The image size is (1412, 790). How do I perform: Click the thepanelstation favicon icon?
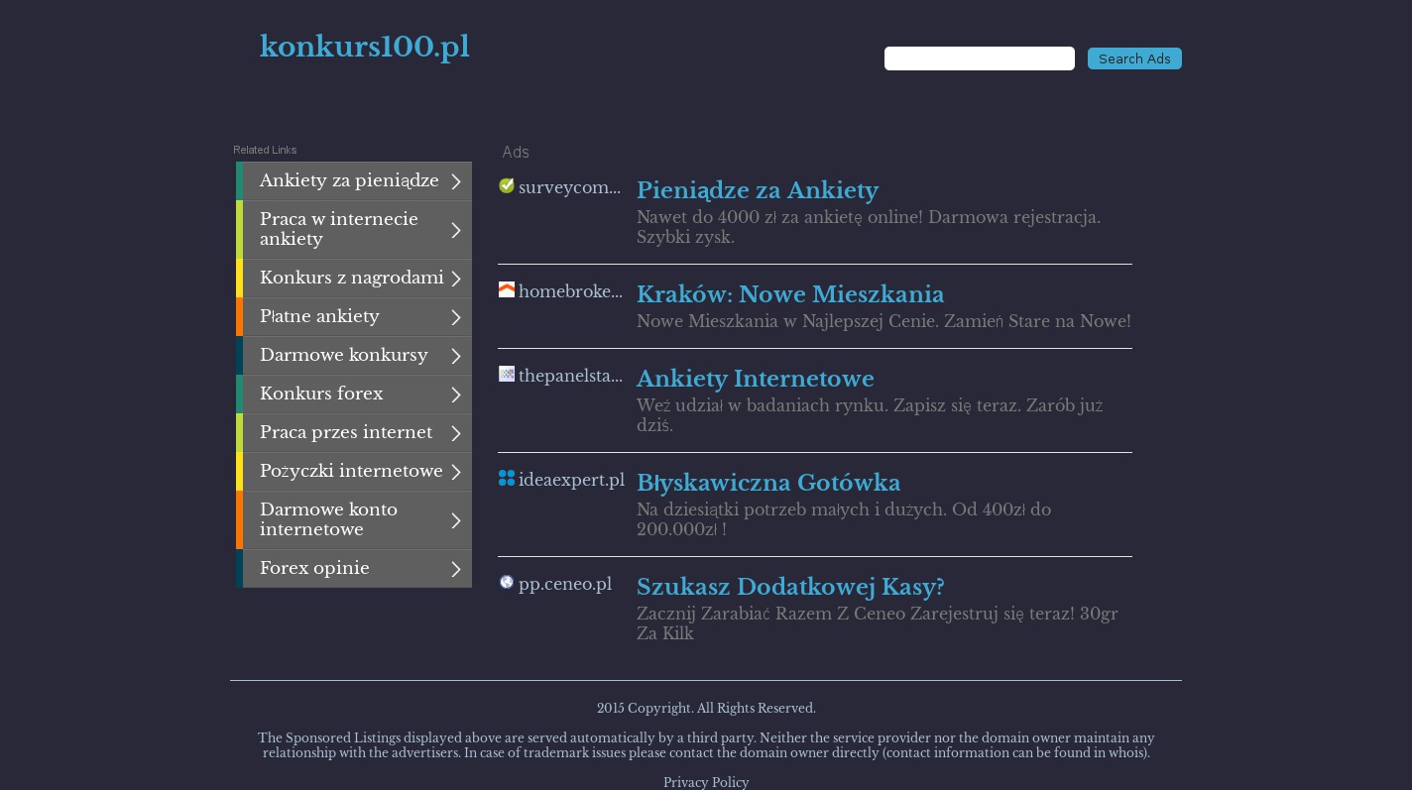(507, 374)
